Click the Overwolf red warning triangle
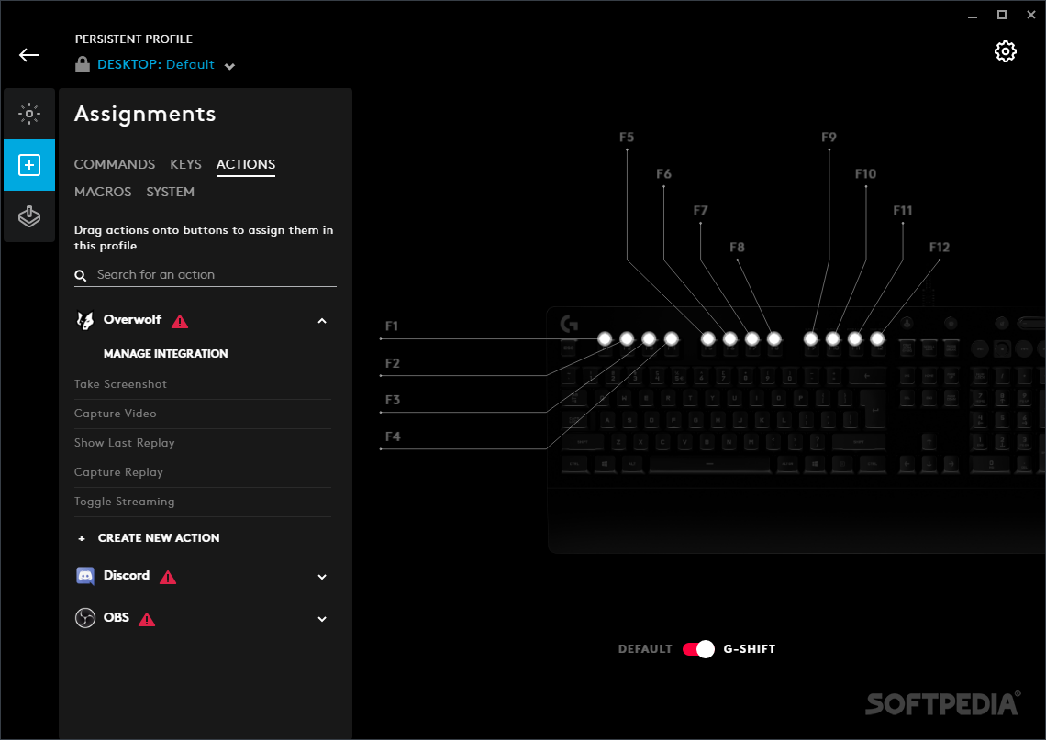 [x=180, y=321]
